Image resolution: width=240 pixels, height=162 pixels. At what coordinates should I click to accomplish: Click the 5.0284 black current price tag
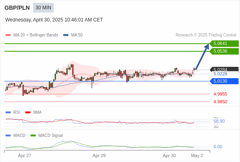224,70
